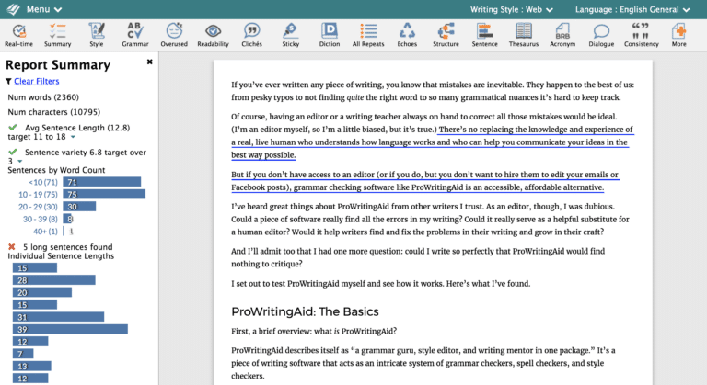Click the 20-word sentence length bar

click(42, 292)
